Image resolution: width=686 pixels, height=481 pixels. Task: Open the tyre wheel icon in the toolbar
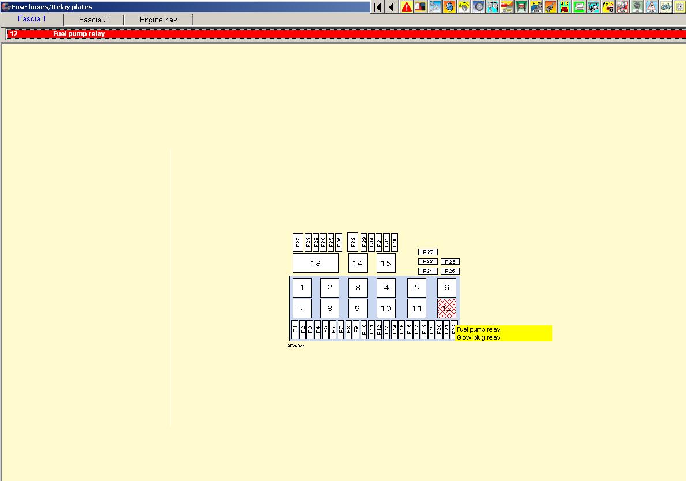pos(478,7)
